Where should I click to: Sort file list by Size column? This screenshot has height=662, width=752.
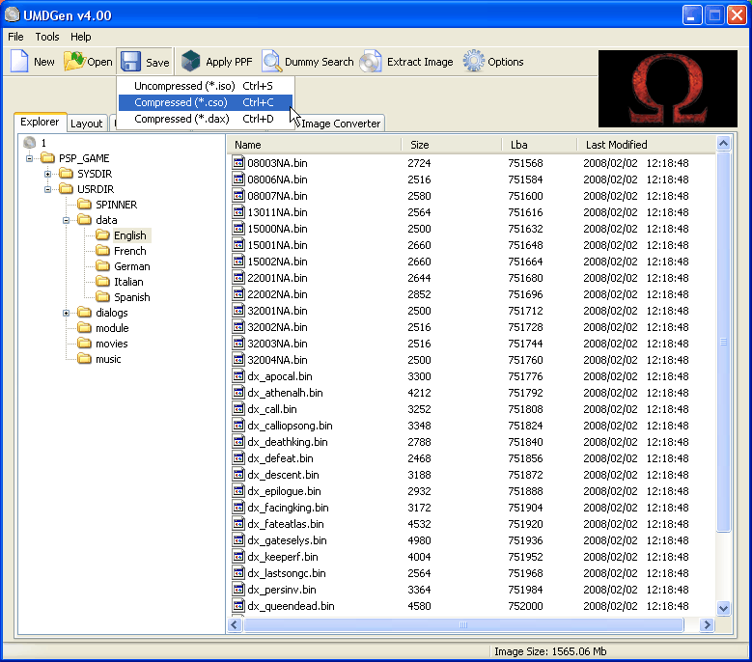tap(451, 145)
